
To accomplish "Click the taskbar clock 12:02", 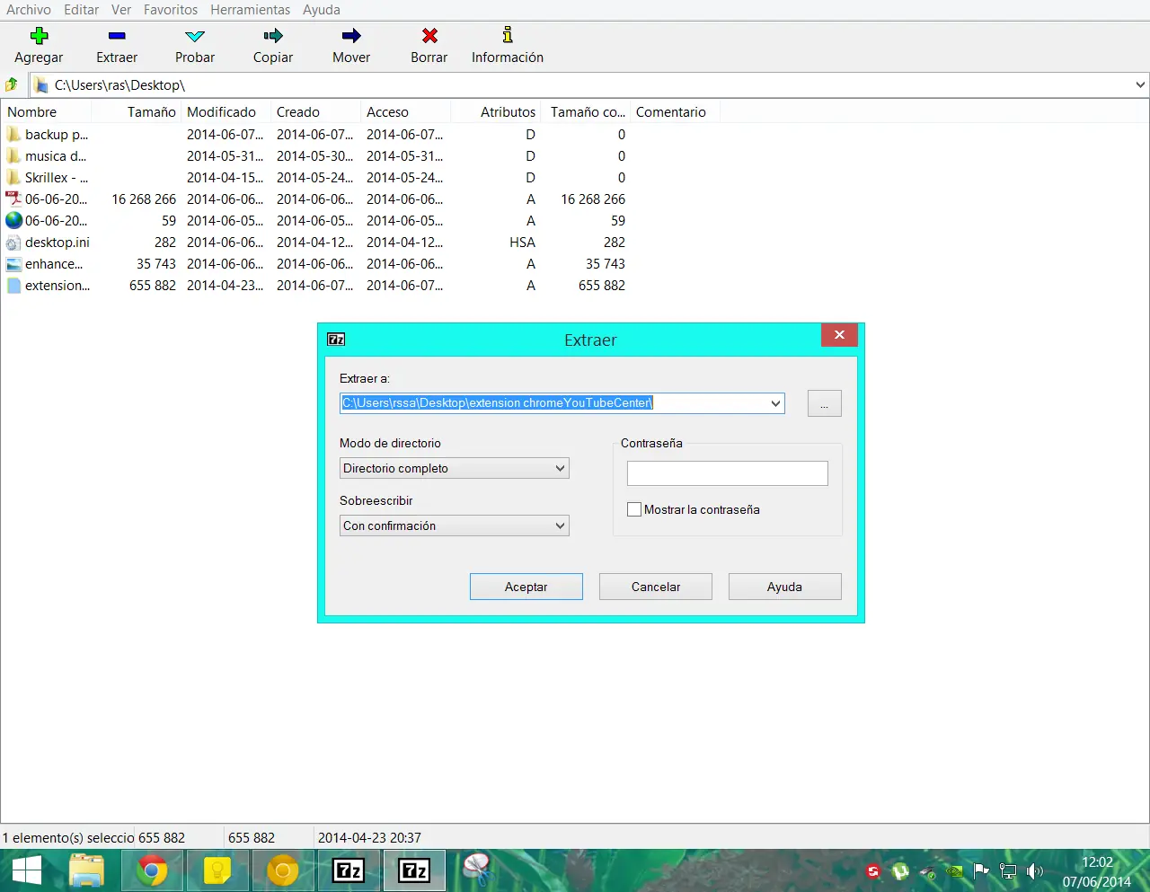I will pyautogui.click(x=1097, y=861).
